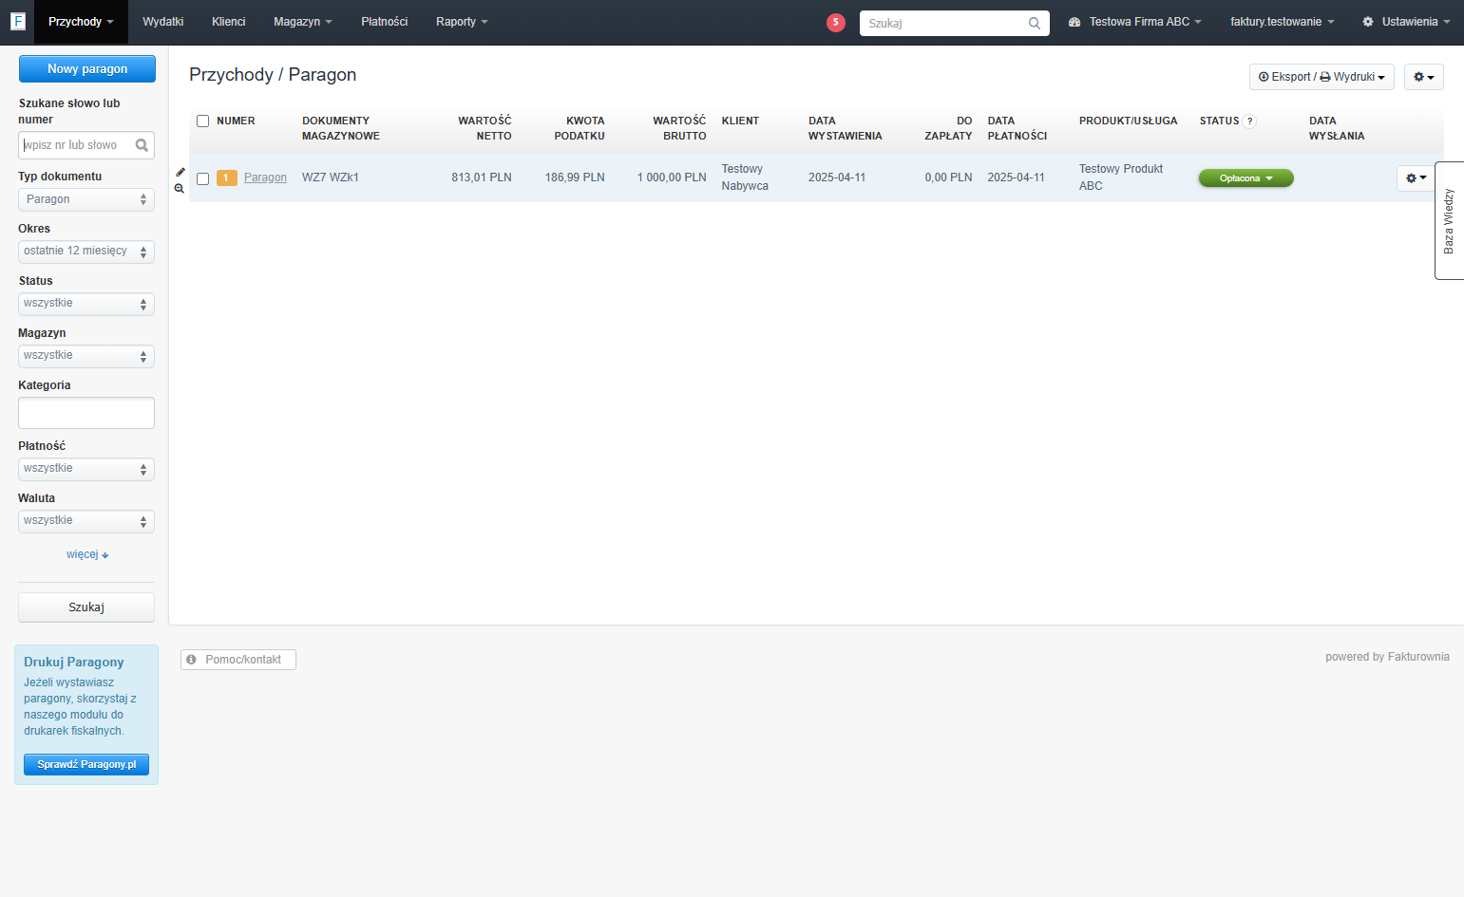Open the Pomoc/kontakt button

[x=238, y=660]
